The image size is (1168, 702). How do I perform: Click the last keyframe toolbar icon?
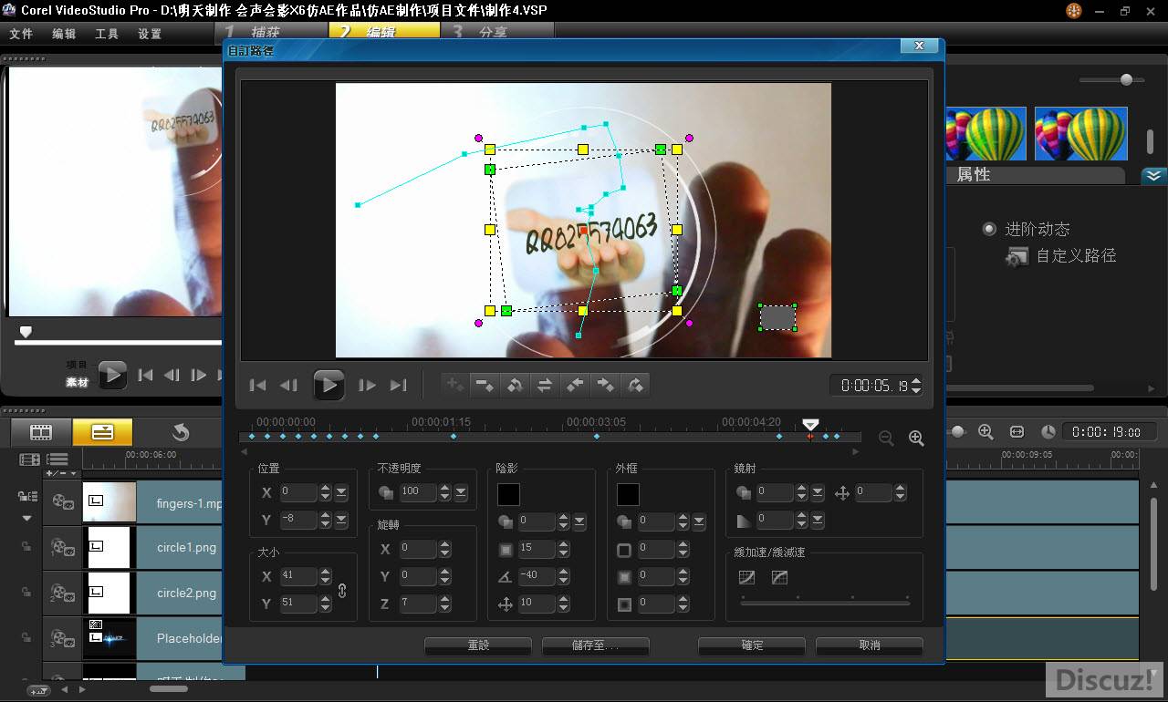pyautogui.click(x=635, y=385)
